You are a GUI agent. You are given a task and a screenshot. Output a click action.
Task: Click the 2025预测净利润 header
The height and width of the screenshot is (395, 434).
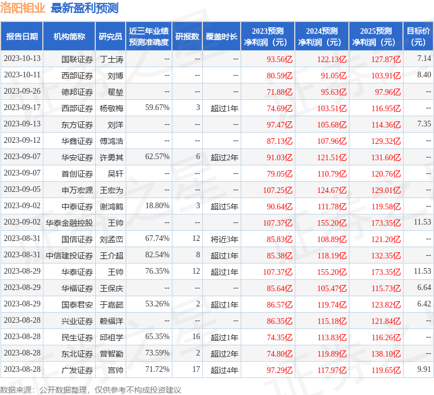[376, 36]
